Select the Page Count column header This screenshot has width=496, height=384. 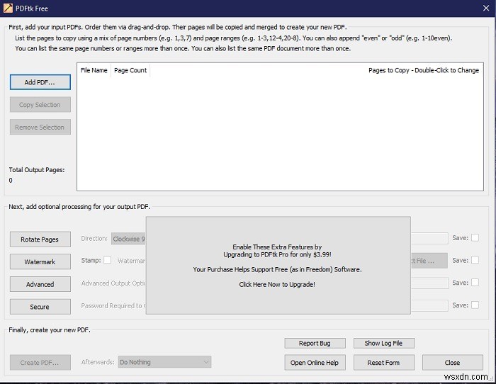tap(130, 70)
